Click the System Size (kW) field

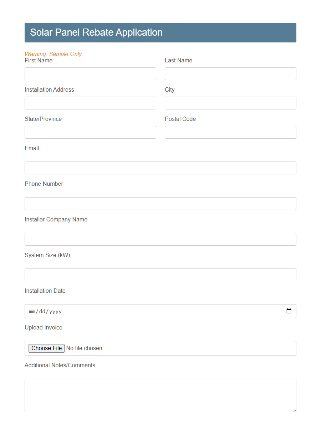[160, 275]
